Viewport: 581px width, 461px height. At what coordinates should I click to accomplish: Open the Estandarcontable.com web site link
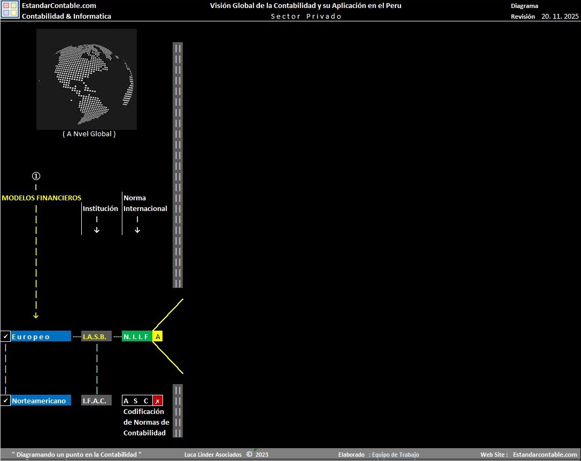[545, 455]
